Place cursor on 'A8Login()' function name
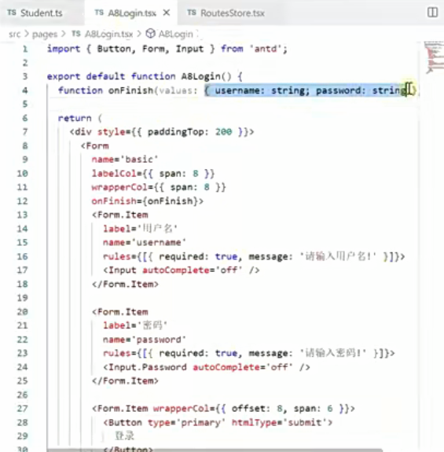The image size is (444, 452). tap(206, 76)
